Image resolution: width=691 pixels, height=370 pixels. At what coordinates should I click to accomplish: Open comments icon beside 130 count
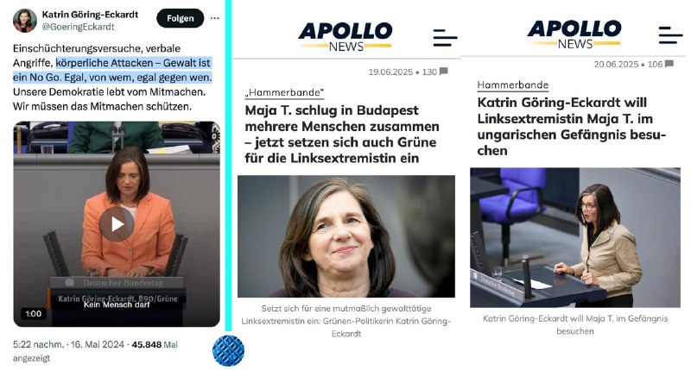[444, 72]
